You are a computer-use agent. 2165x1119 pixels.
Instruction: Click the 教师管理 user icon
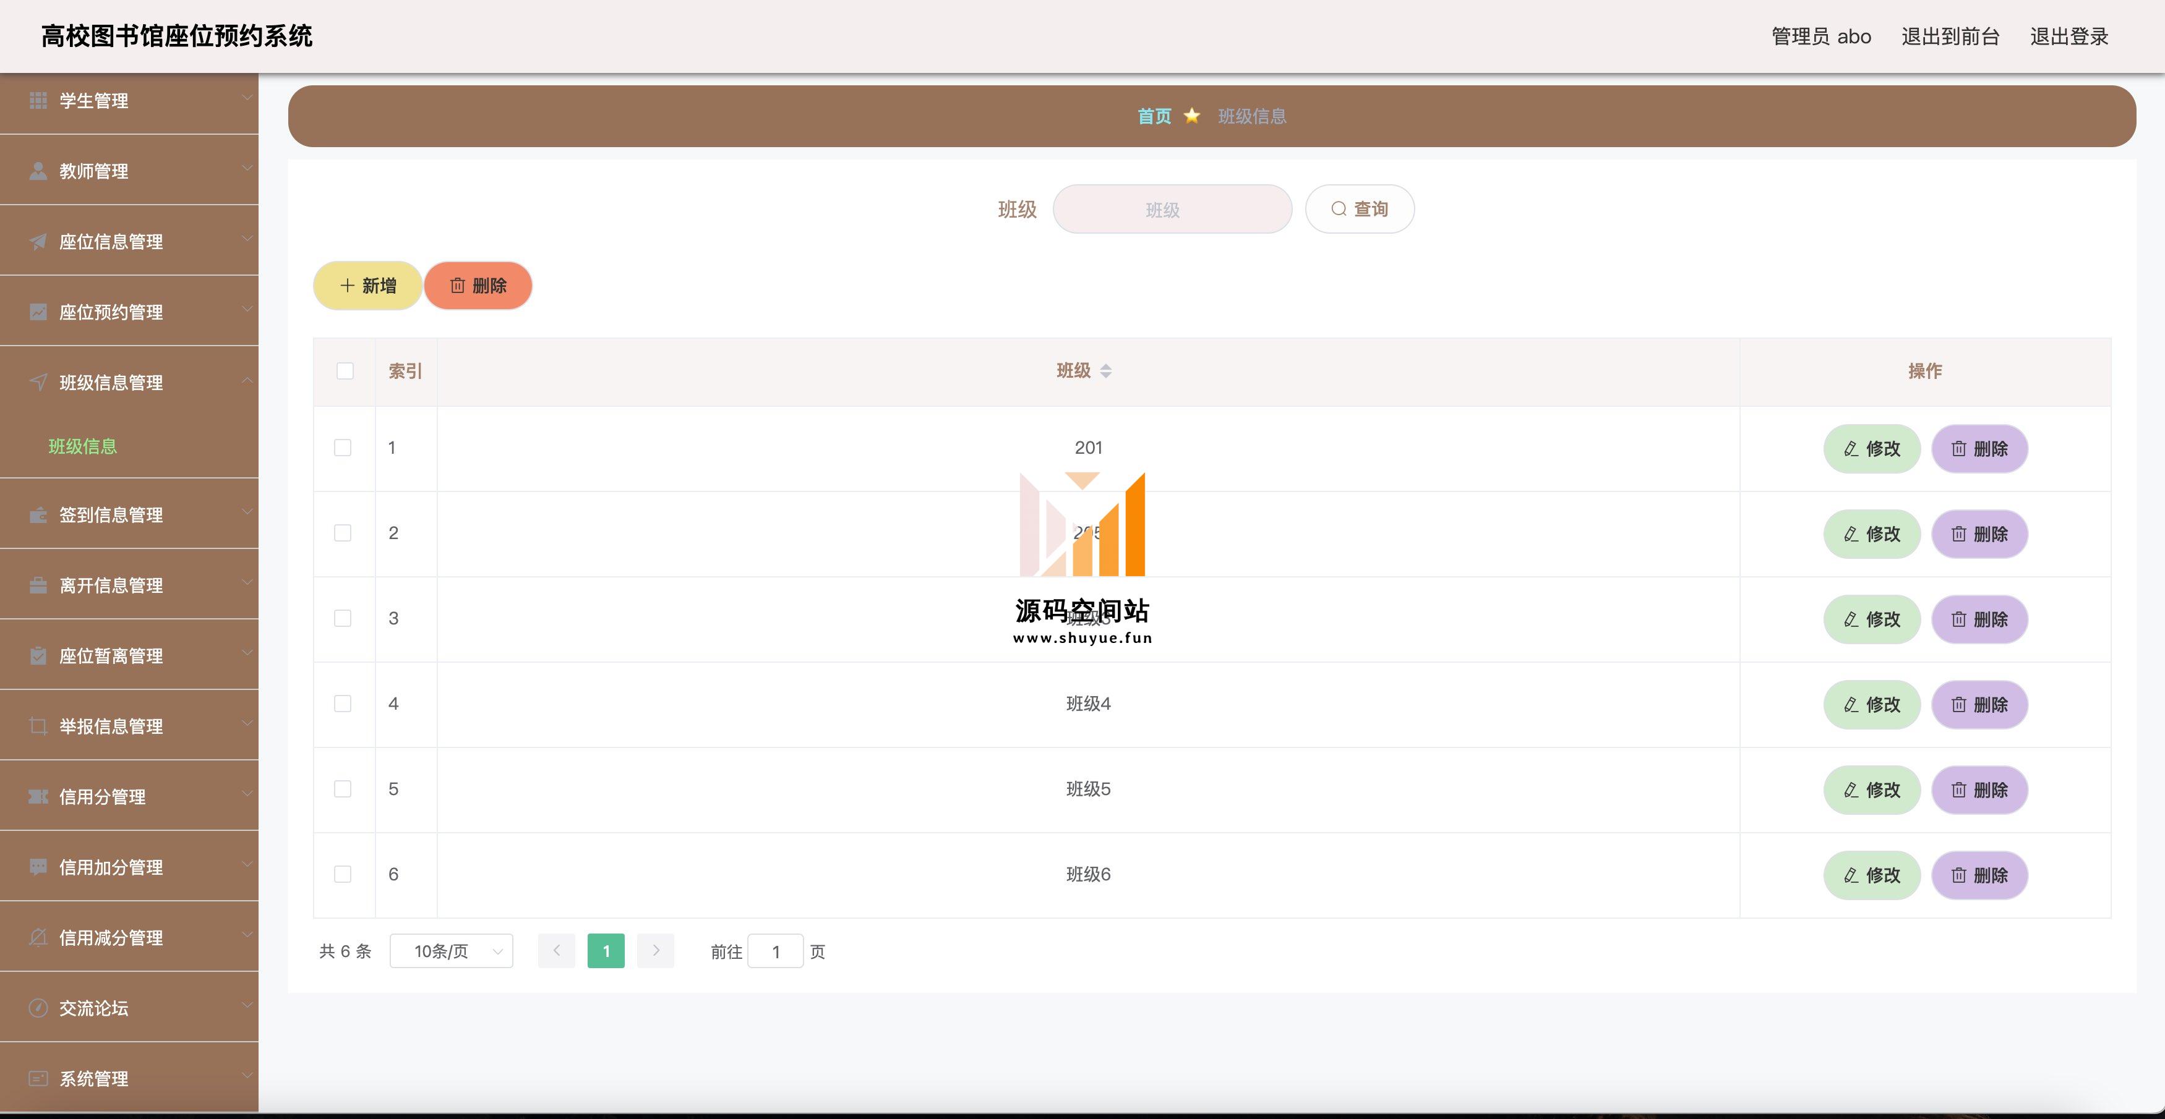[x=38, y=171]
